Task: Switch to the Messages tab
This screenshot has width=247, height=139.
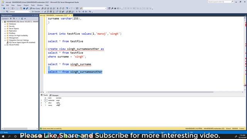Action: click(54, 95)
